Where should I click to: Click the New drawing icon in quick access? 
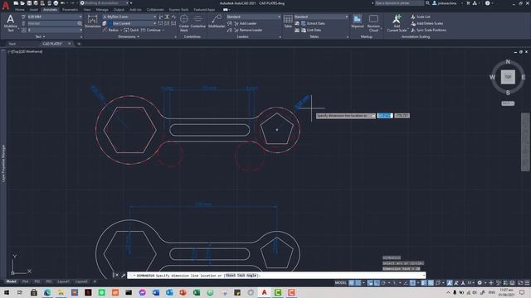click(x=16, y=3)
